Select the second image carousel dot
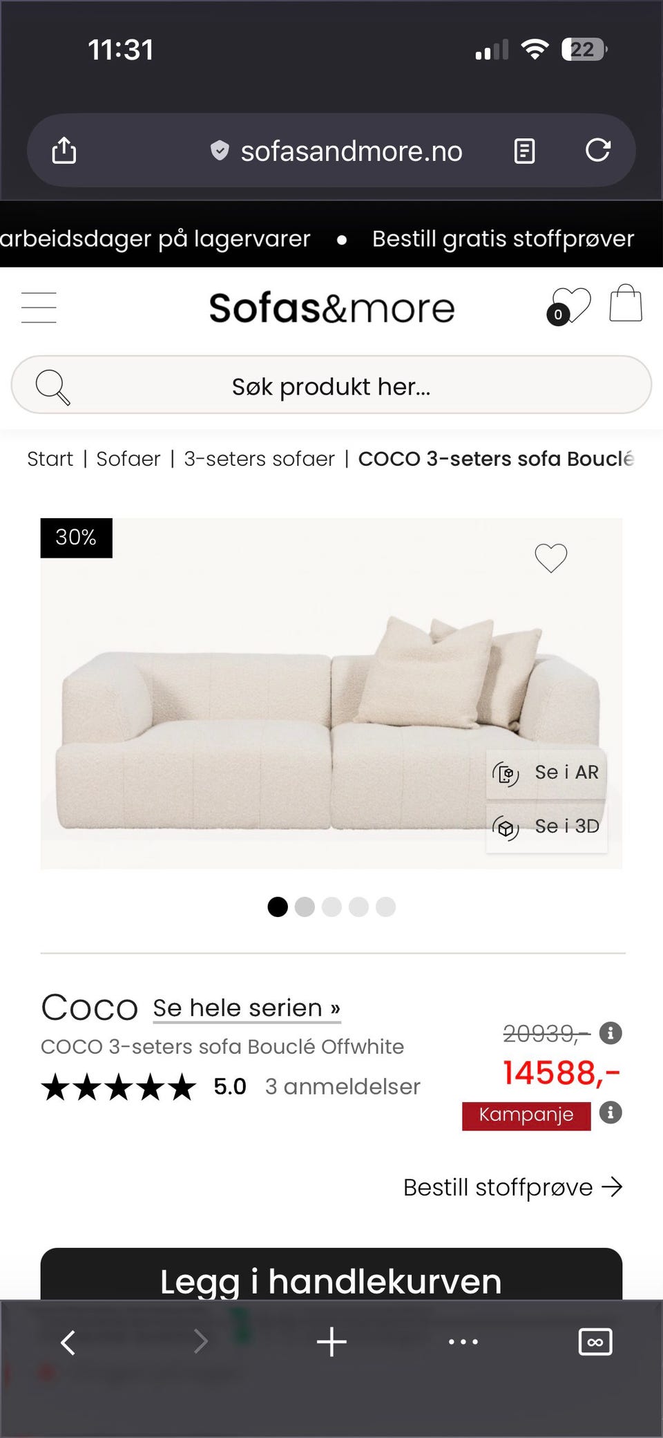 pos(305,907)
